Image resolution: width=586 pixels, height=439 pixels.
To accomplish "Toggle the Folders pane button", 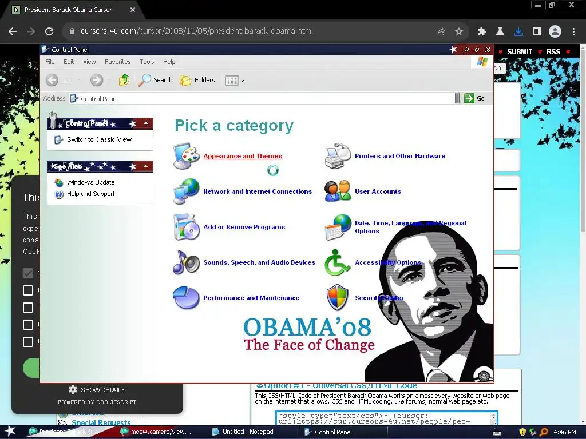I will coord(197,80).
